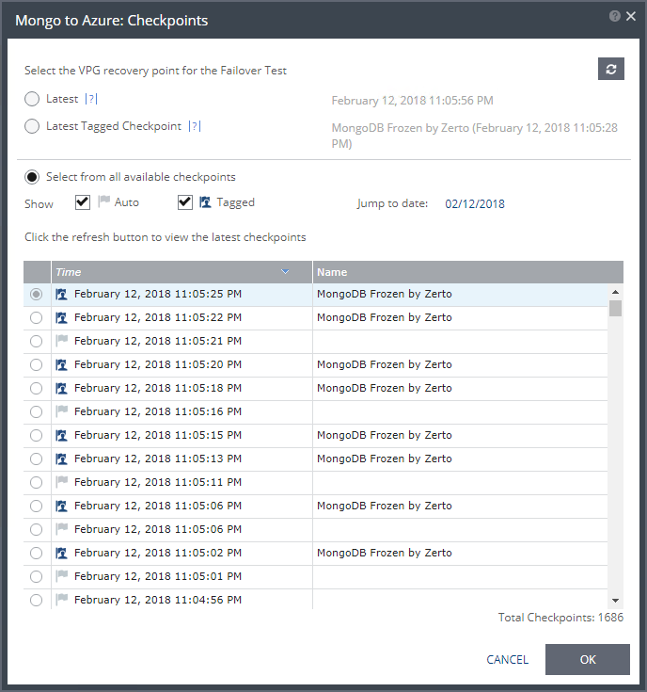This screenshot has height=692, width=647.
Task: Close the Checkpoints dialog window
Action: (630, 16)
